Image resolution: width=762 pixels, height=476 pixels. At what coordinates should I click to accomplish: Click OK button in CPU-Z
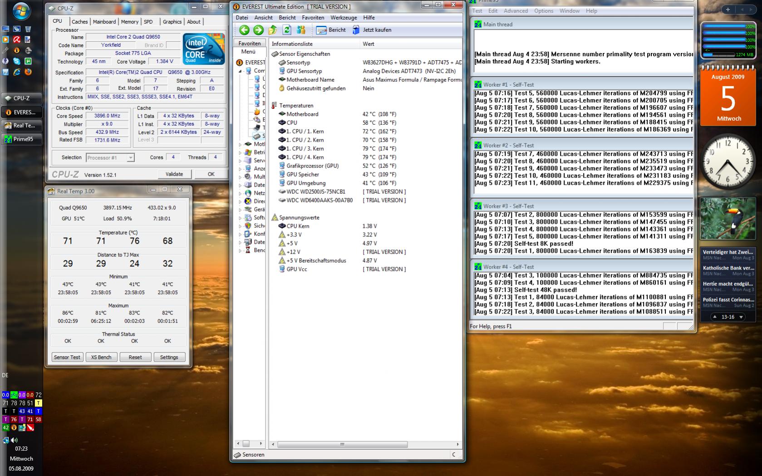click(211, 174)
